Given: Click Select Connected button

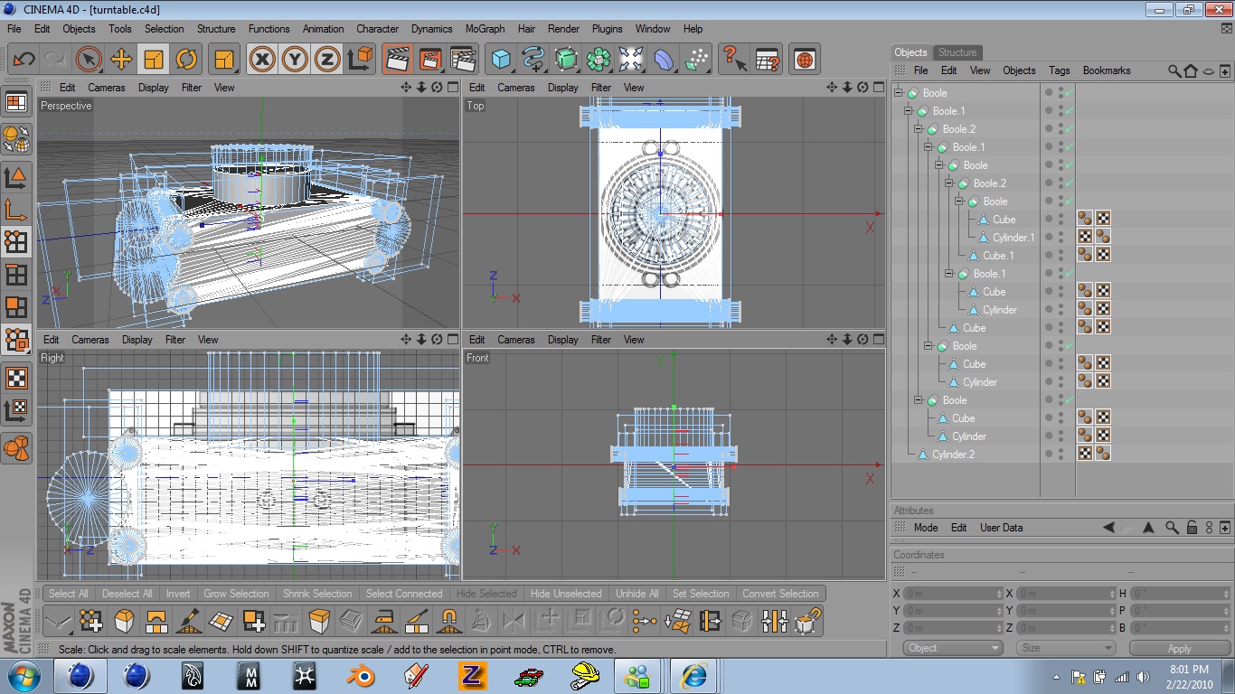Looking at the screenshot, I should click(x=404, y=594).
